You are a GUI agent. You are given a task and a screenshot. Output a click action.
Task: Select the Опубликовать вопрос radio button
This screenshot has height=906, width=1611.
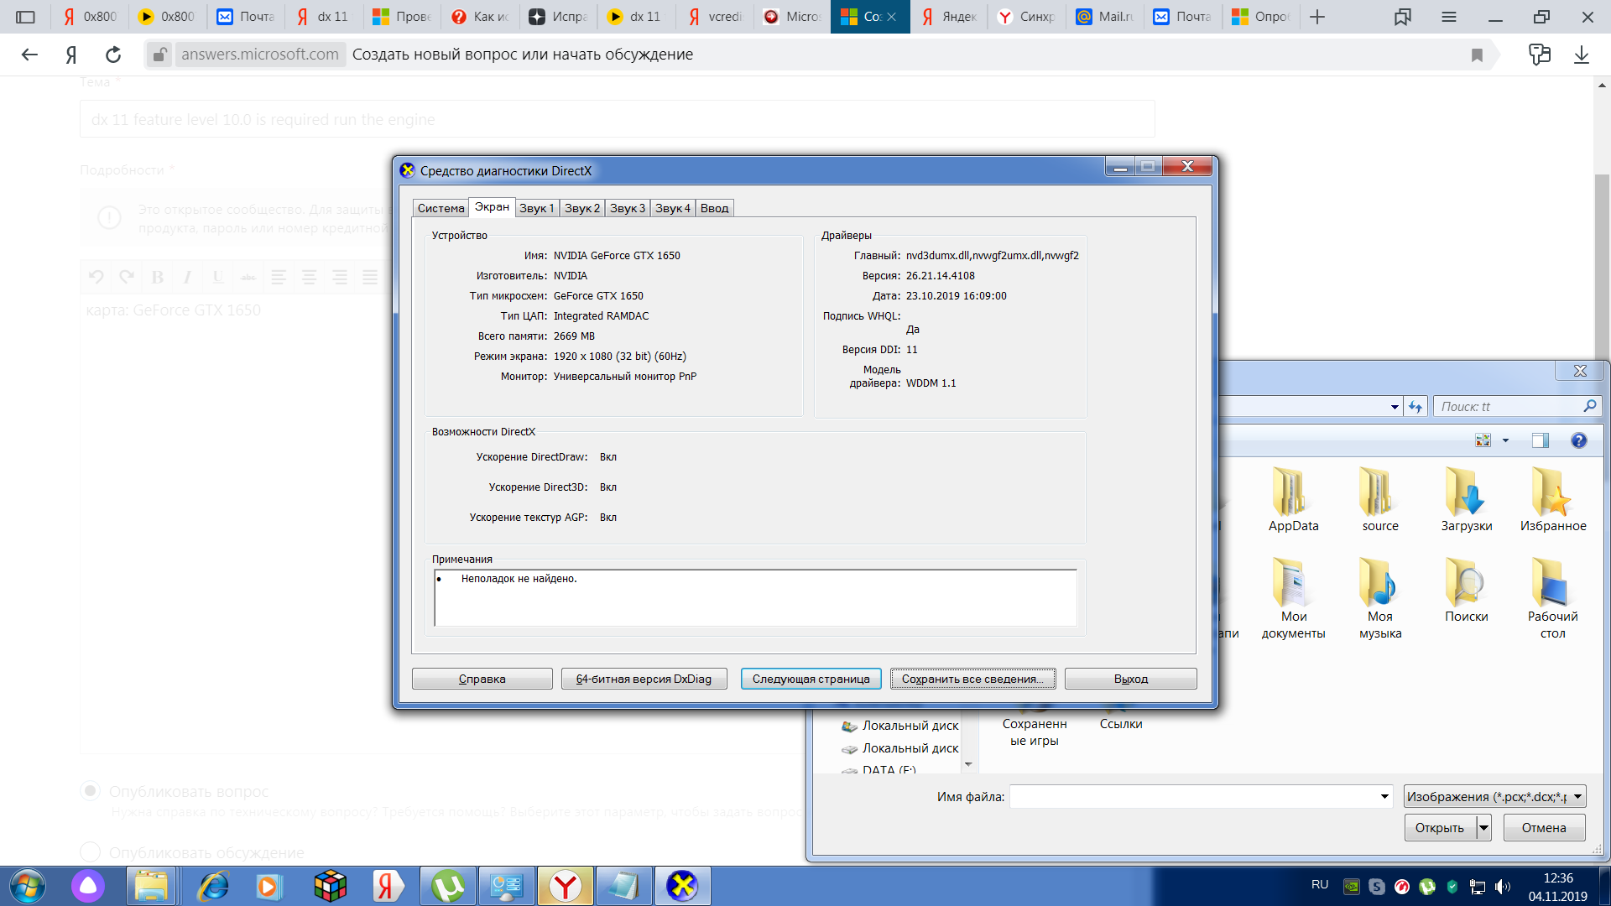coord(90,791)
